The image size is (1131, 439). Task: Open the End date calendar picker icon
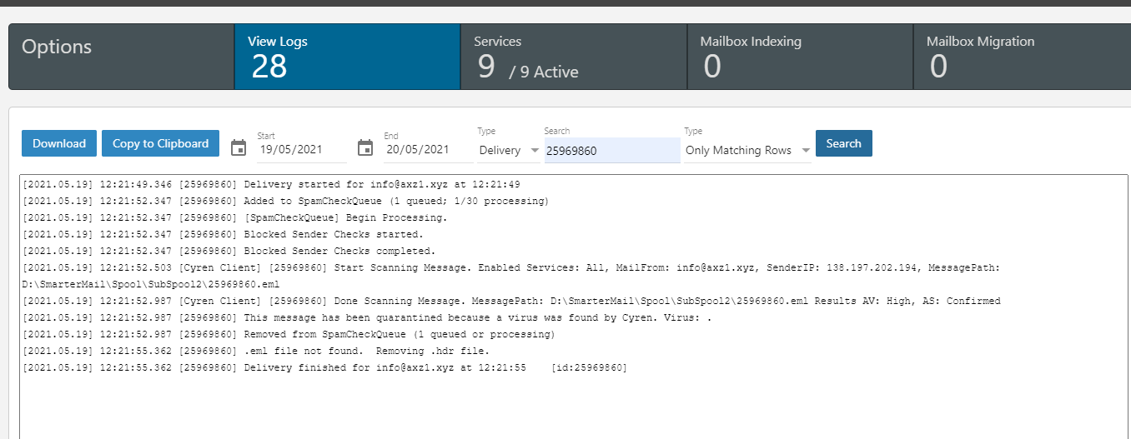click(365, 147)
